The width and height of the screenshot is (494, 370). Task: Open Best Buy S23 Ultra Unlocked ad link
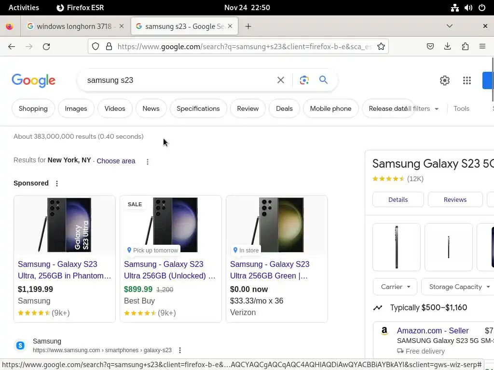[x=170, y=270]
